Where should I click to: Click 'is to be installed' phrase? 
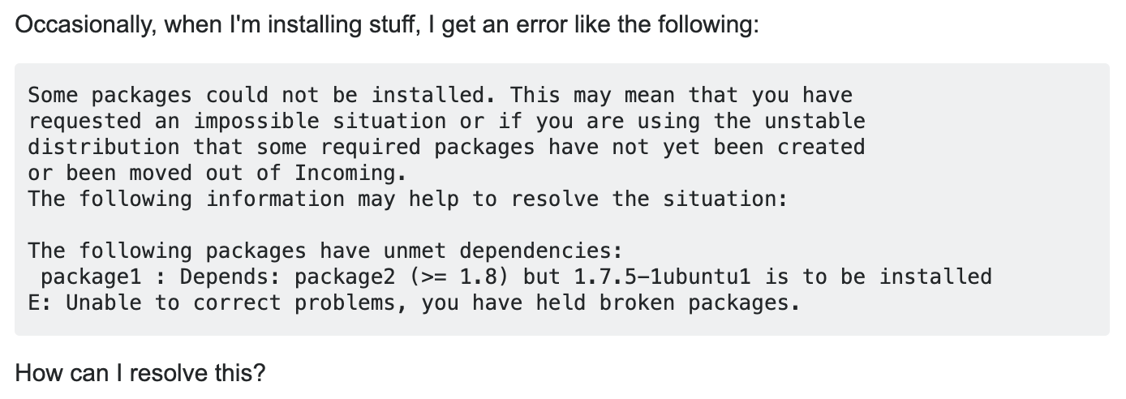coord(879,277)
